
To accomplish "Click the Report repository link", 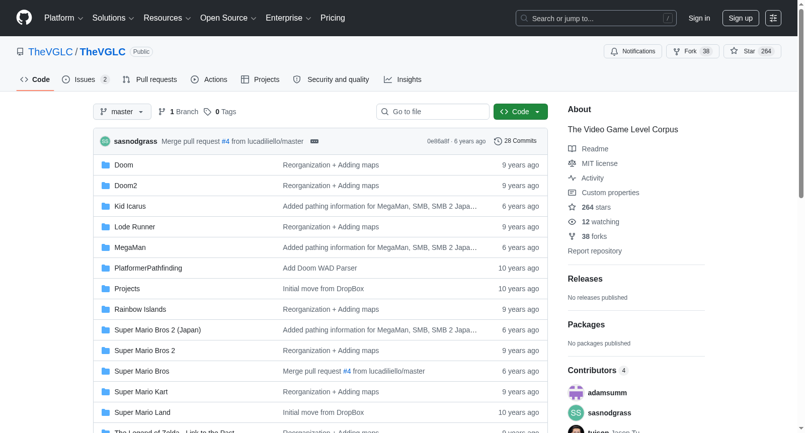I will tap(595, 251).
